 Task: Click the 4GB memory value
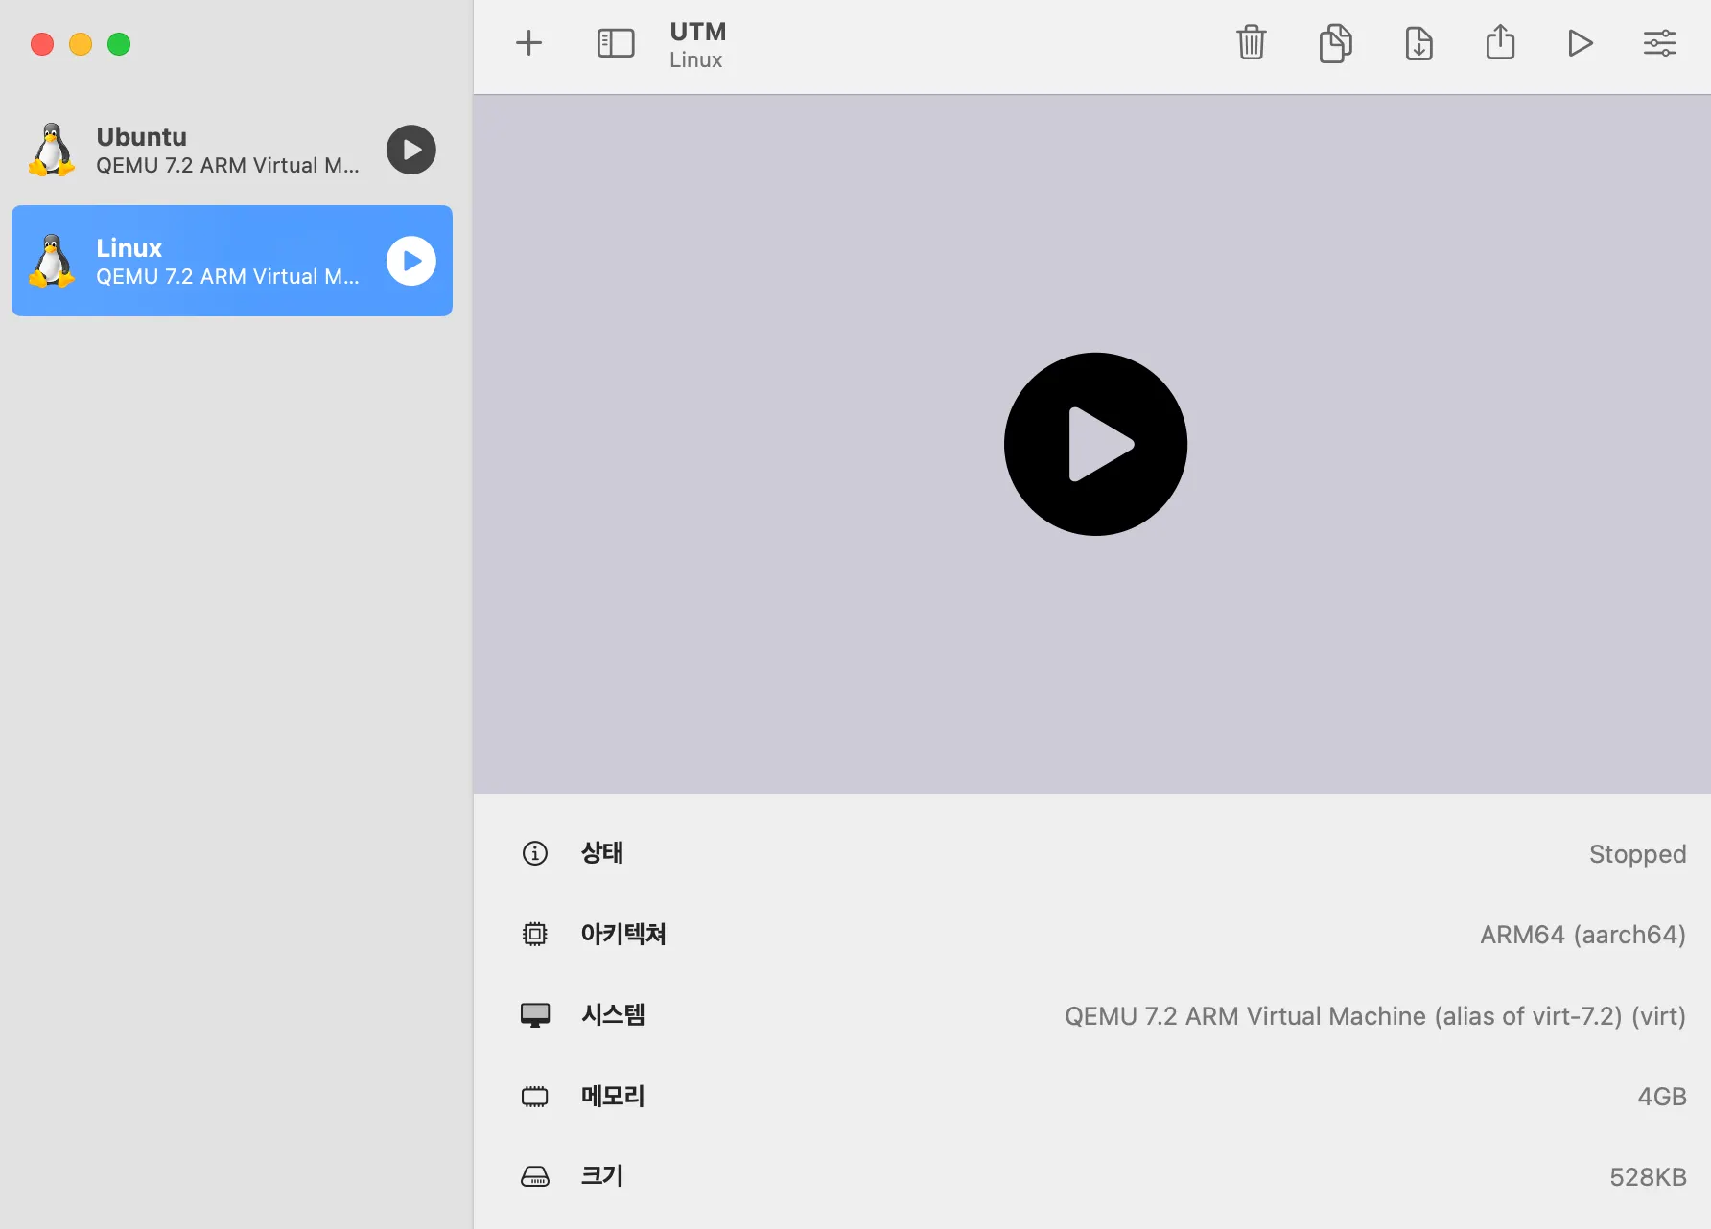pos(1662,1097)
